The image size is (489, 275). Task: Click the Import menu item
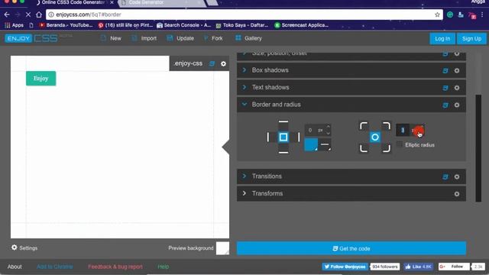tap(144, 38)
